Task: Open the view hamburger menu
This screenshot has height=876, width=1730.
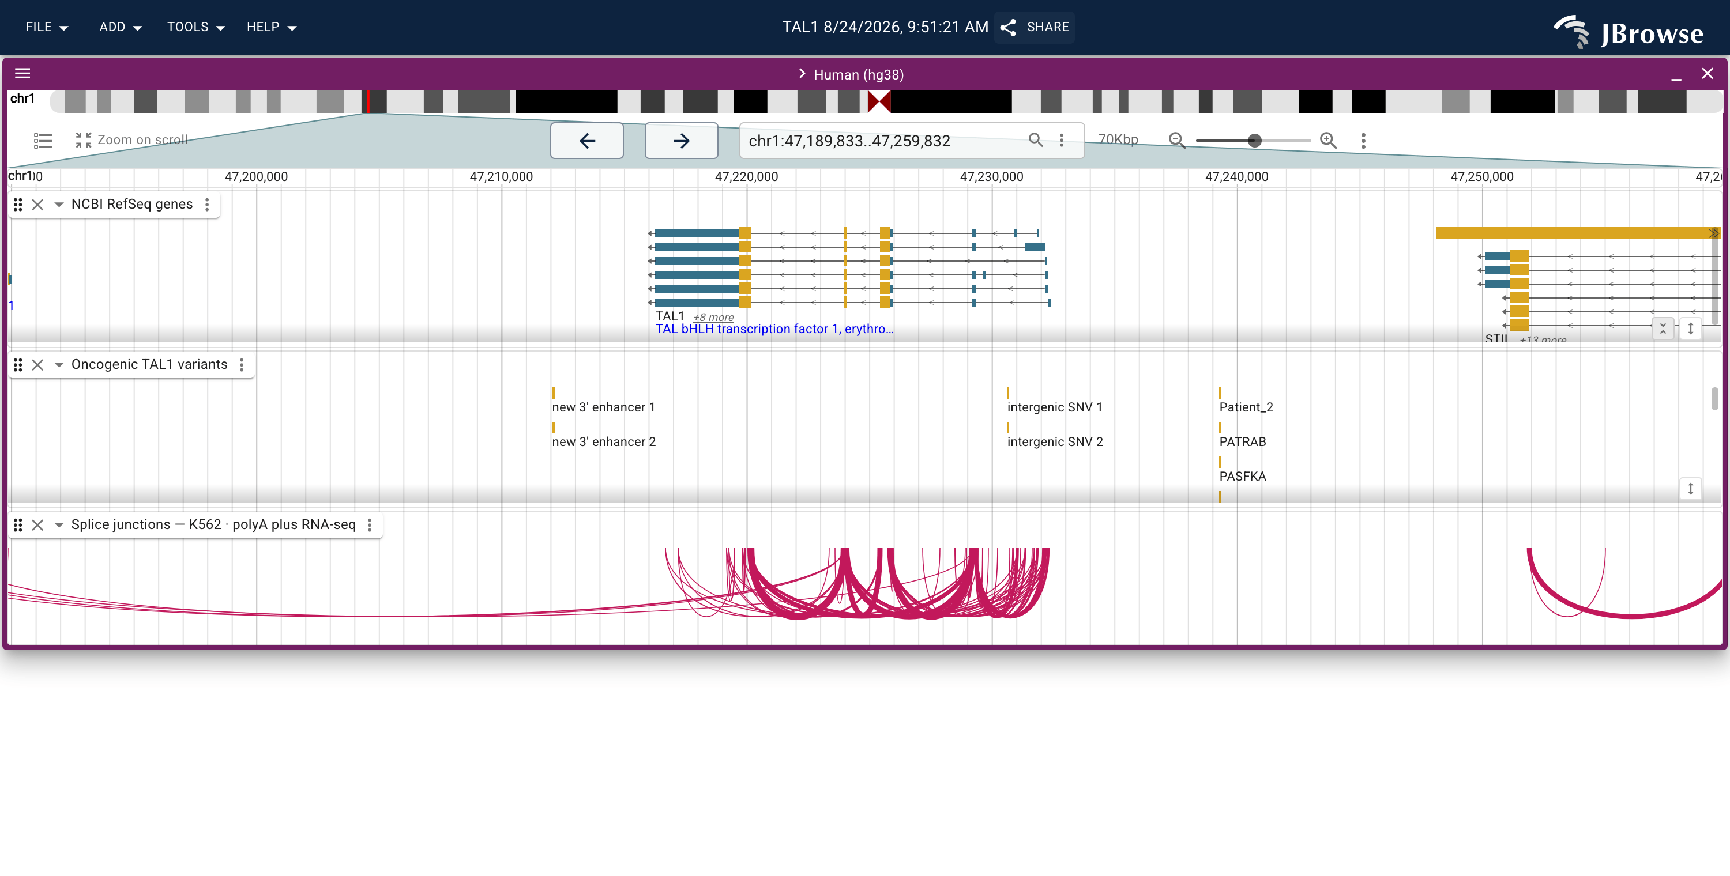Action: point(23,74)
